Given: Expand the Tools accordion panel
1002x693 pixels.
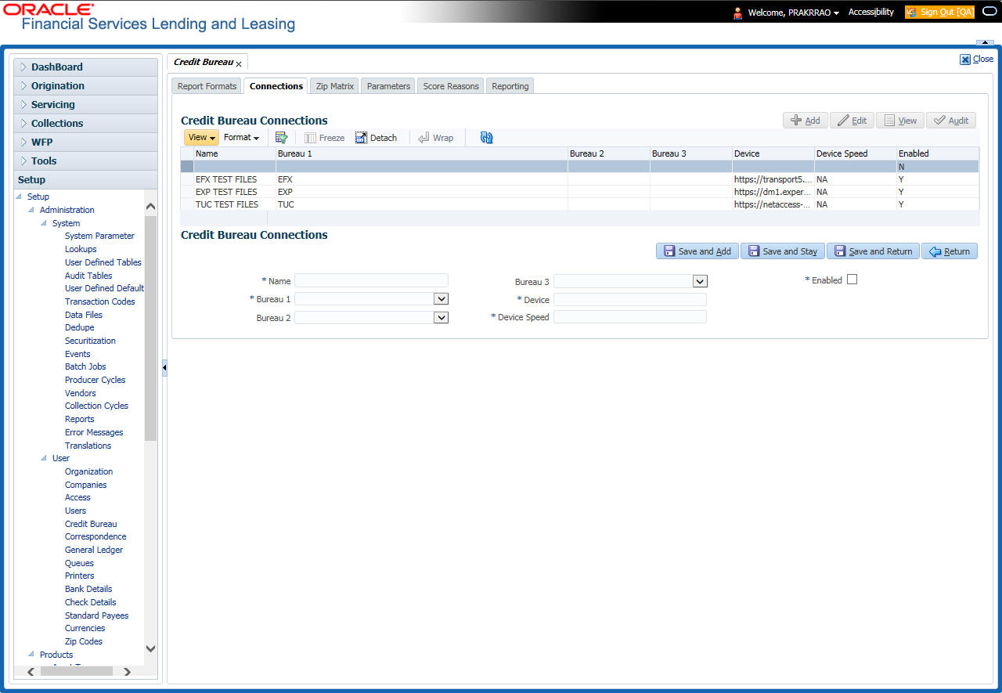Looking at the screenshot, I should 85,161.
